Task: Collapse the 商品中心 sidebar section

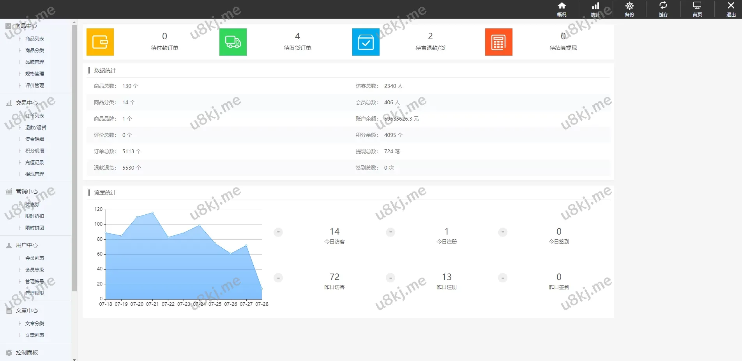Action: (26, 26)
